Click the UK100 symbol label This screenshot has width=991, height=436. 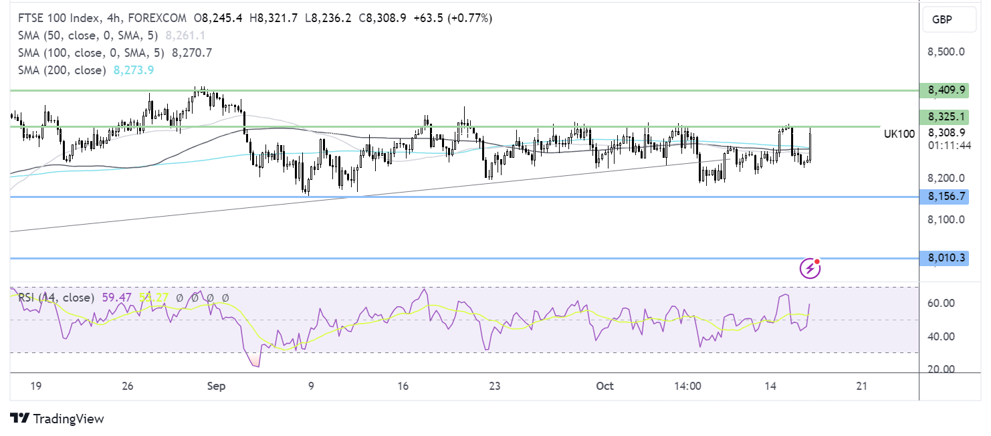coord(899,134)
